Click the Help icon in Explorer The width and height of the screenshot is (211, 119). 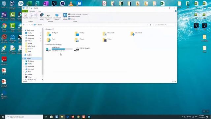click(x=176, y=11)
